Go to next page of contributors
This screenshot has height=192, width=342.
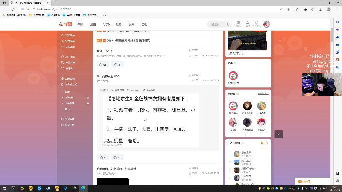[x=251, y=135]
